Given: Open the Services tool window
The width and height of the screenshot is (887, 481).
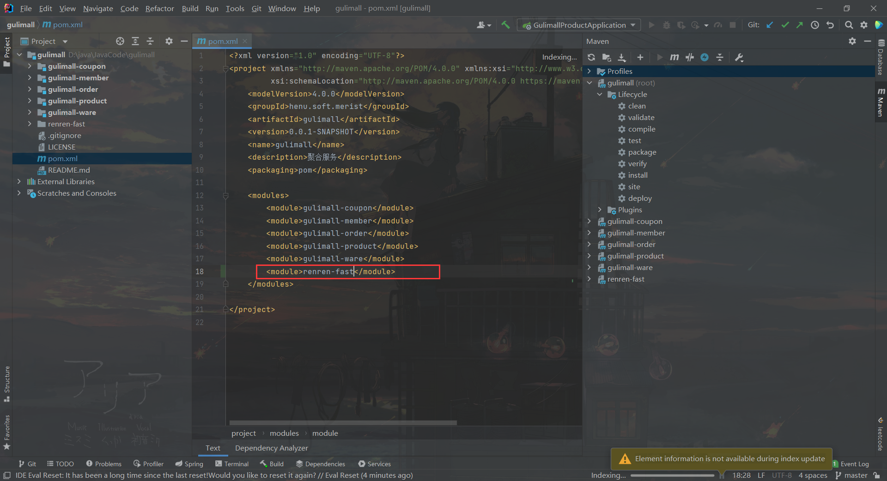Looking at the screenshot, I should point(374,464).
